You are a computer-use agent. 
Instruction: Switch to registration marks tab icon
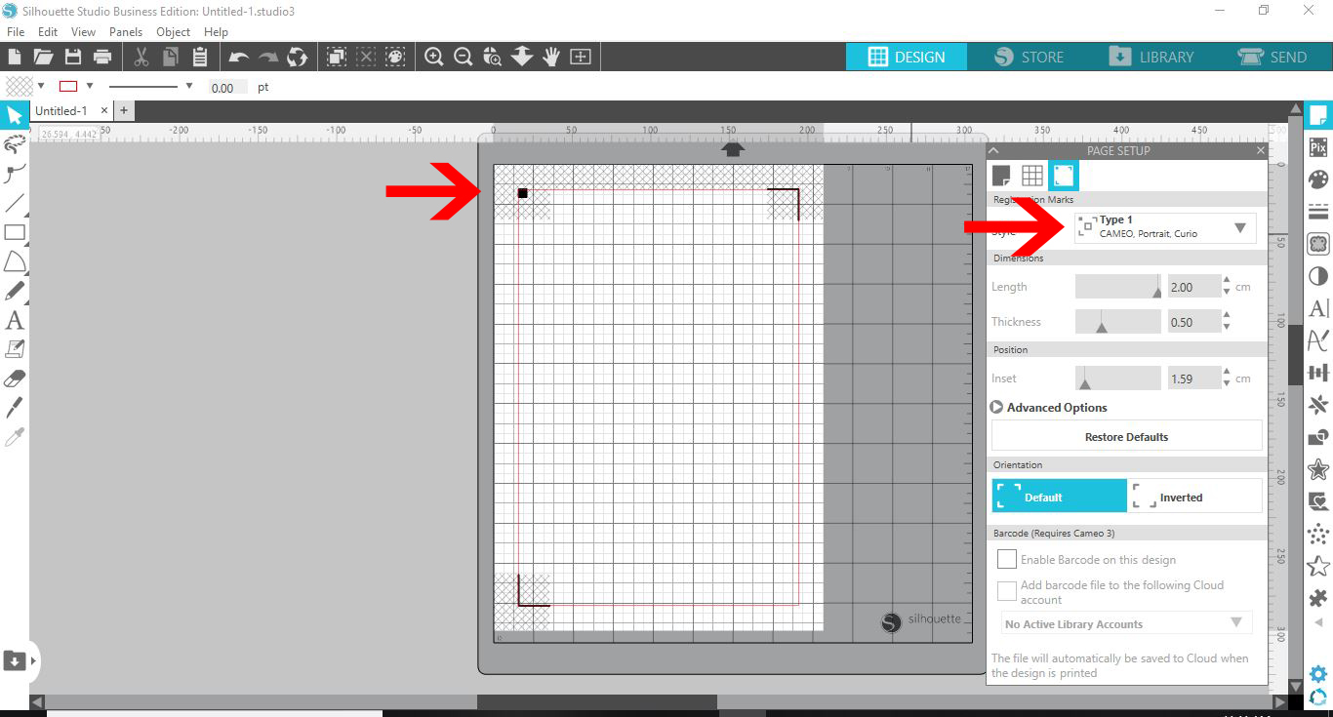(1064, 176)
